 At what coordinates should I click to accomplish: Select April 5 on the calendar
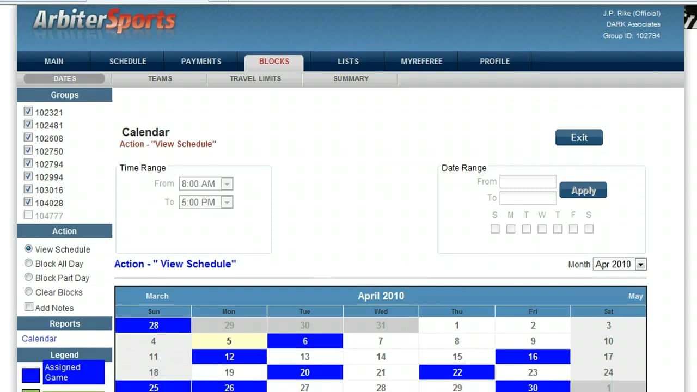(229, 341)
